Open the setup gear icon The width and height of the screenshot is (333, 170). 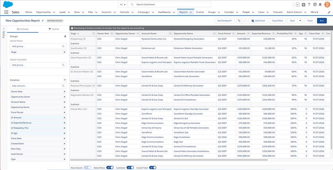coord(314,5)
